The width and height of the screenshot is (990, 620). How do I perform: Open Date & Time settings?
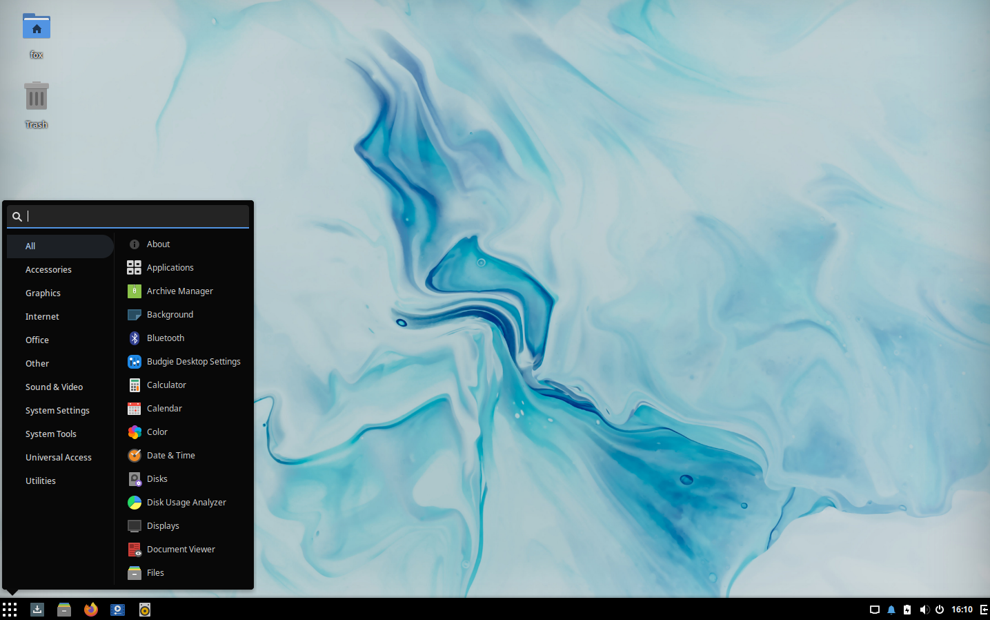(x=169, y=455)
